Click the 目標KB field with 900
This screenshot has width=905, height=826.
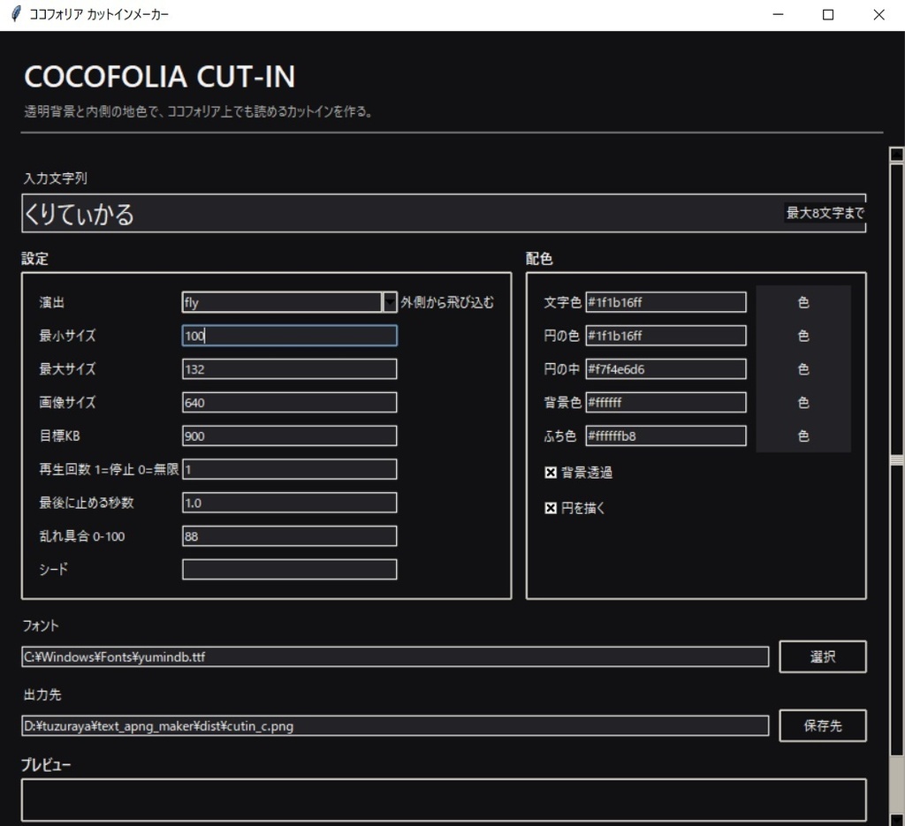[x=289, y=436]
